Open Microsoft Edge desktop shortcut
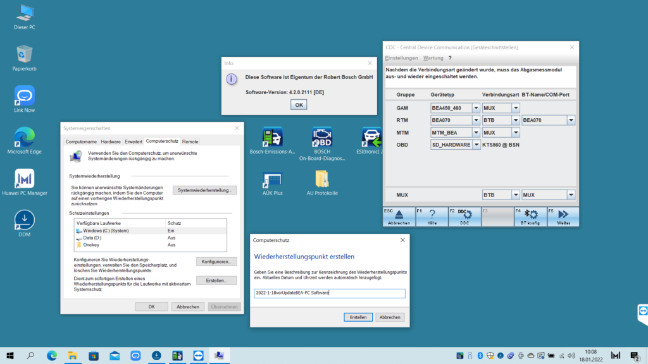Screen dimensions: 648x364 coord(25,140)
